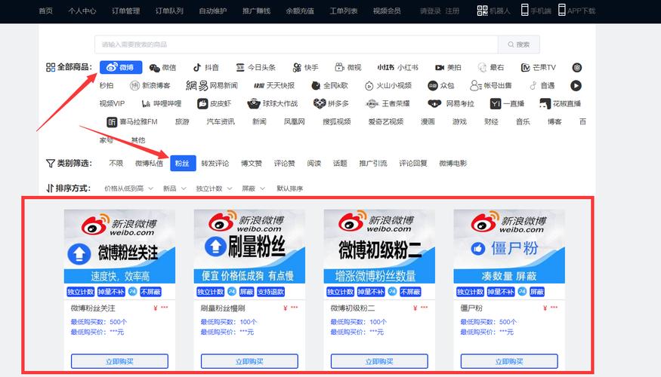Open 视频会员 in top navigation
This screenshot has width=661, height=377.
point(387,11)
